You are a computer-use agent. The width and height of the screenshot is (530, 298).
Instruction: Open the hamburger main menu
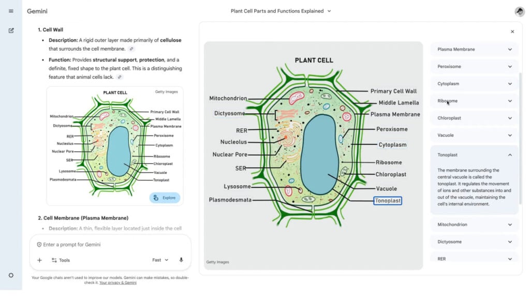[11, 11]
